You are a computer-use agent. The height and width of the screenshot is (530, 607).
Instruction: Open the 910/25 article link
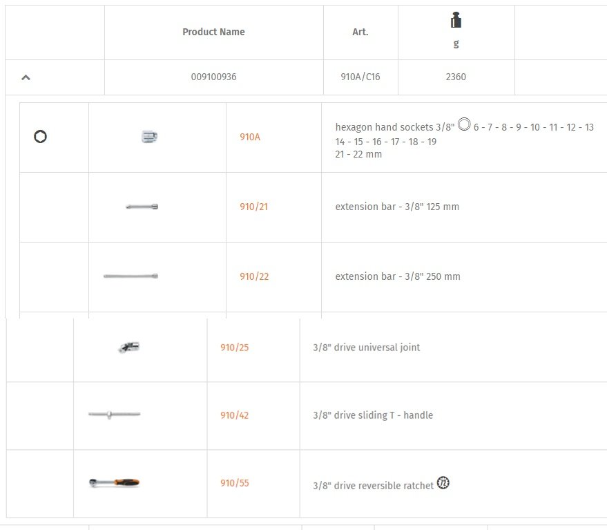click(x=235, y=347)
